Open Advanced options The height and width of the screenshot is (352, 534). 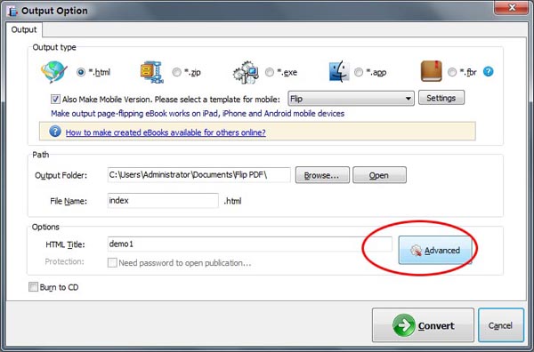click(435, 251)
